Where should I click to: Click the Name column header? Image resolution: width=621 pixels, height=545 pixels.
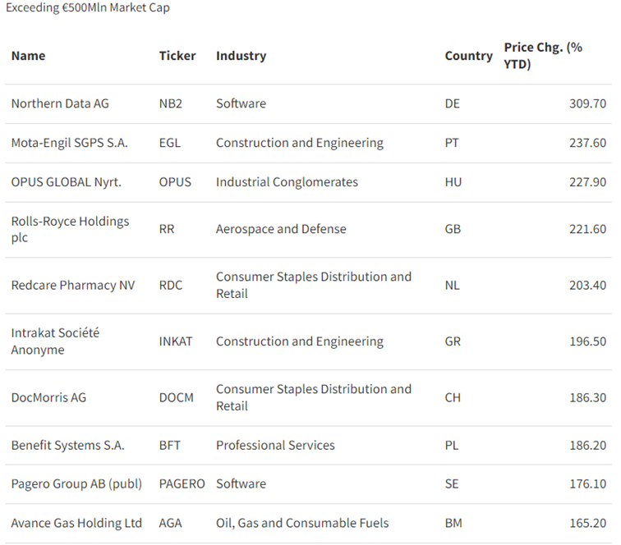click(x=28, y=56)
